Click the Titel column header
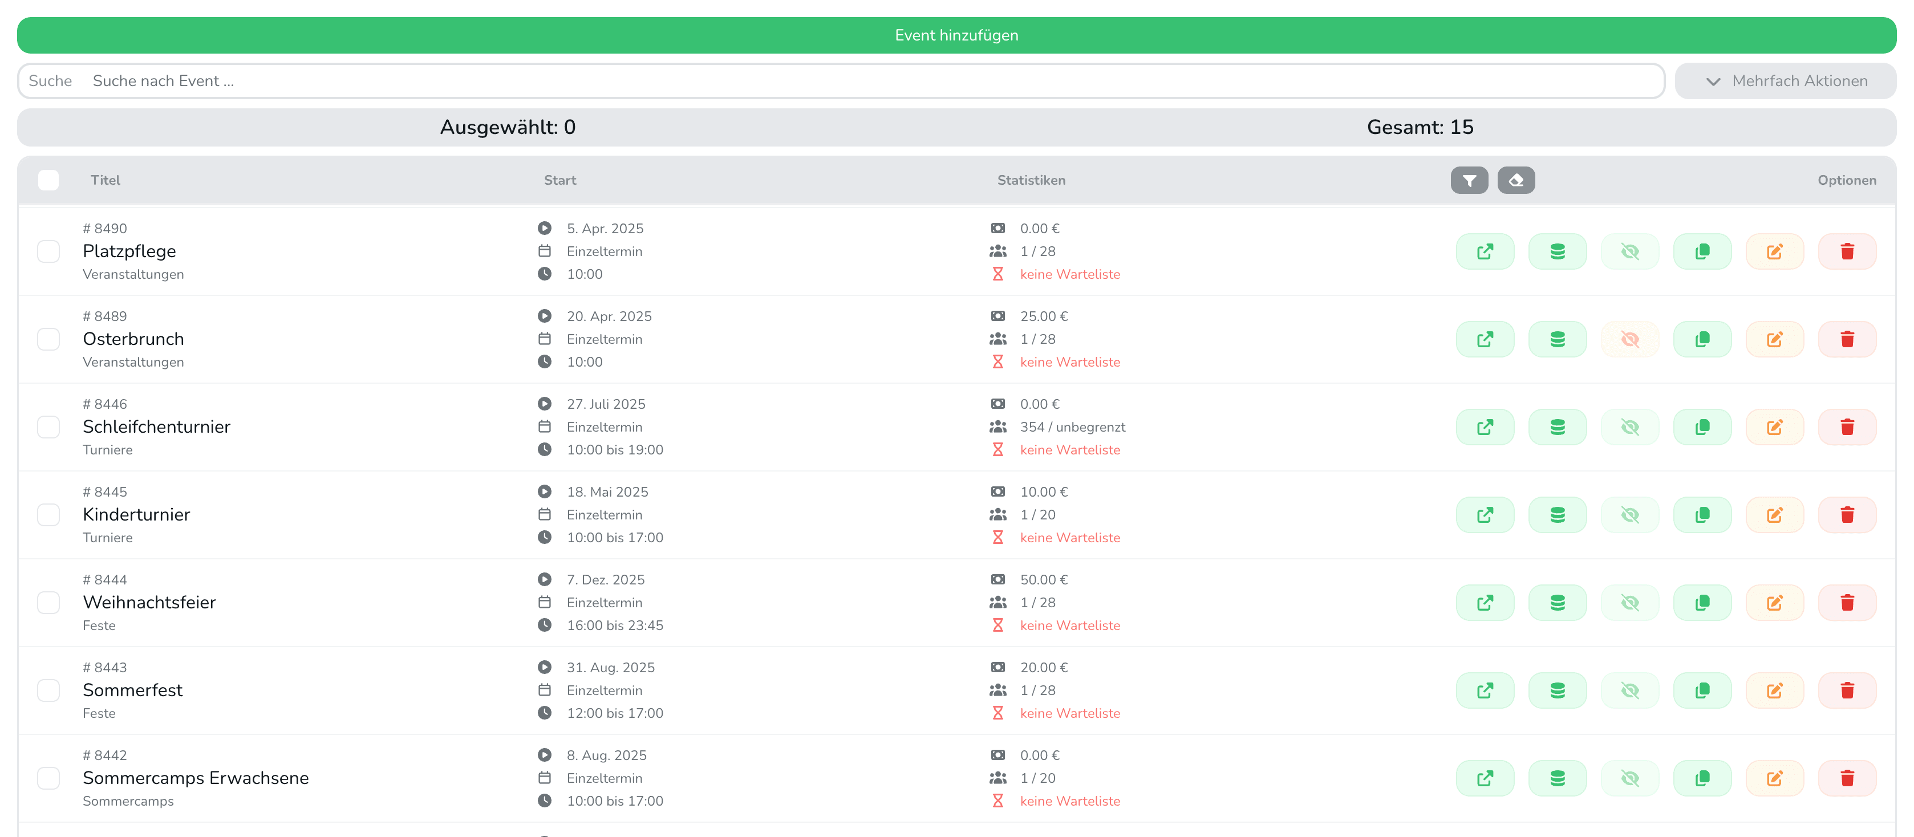This screenshot has width=1914, height=837. pos(105,181)
